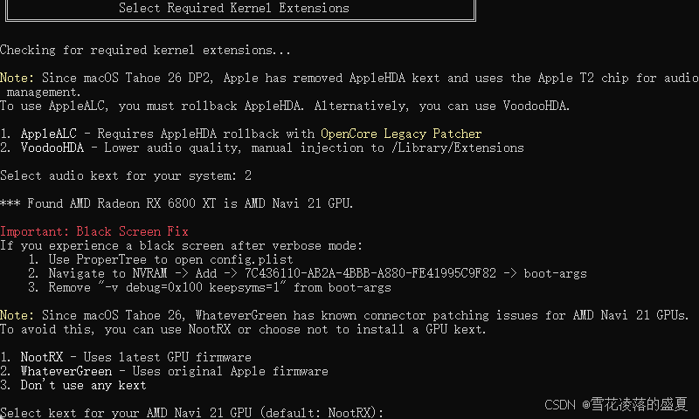Click the WhateverGreen connector patching note line
Viewport: 699px width, 419px height.
click(x=344, y=315)
